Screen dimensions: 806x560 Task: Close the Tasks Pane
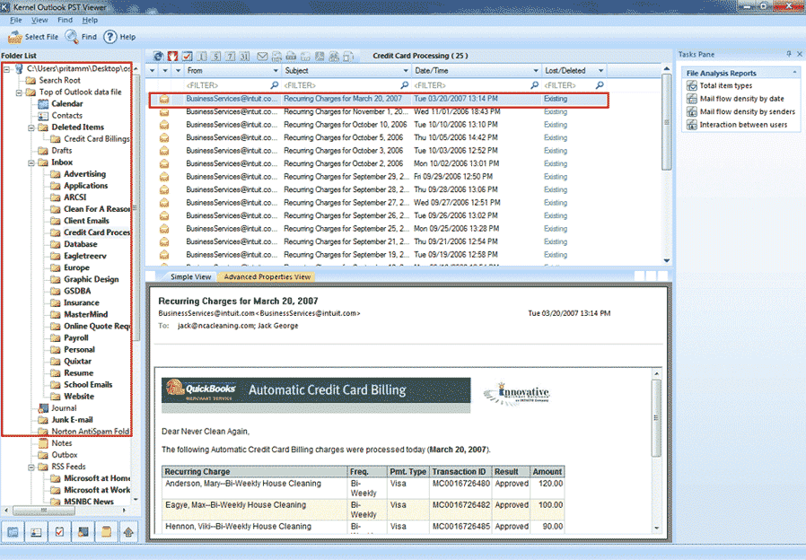[800, 54]
